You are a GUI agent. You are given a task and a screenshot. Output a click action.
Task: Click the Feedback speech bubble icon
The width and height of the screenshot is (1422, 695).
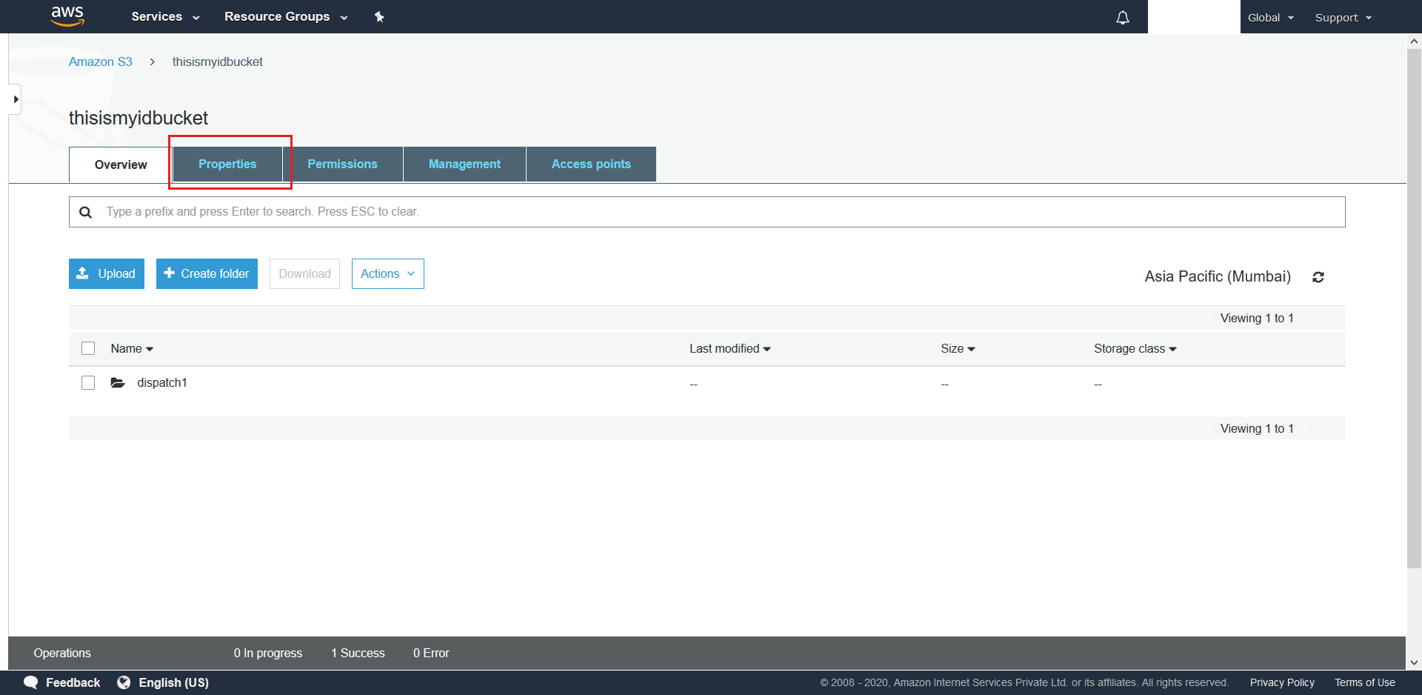[30, 682]
